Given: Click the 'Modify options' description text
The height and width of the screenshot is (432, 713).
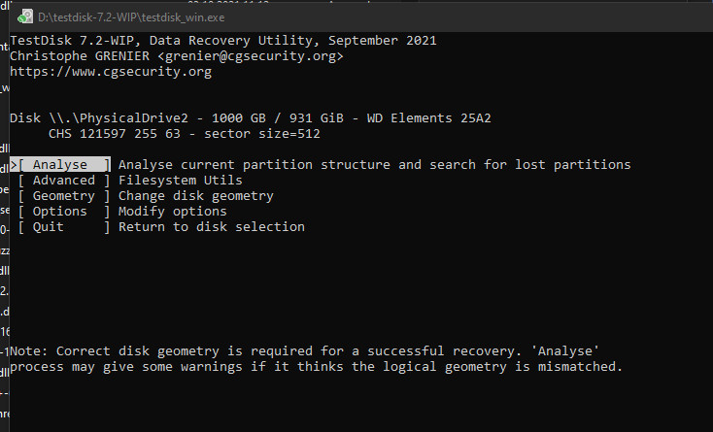Looking at the screenshot, I should (173, 212).
